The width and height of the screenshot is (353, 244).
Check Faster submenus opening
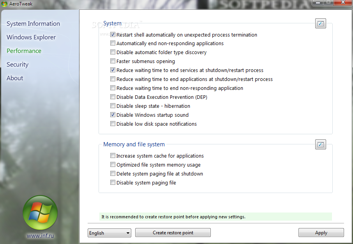coord(113,61)
